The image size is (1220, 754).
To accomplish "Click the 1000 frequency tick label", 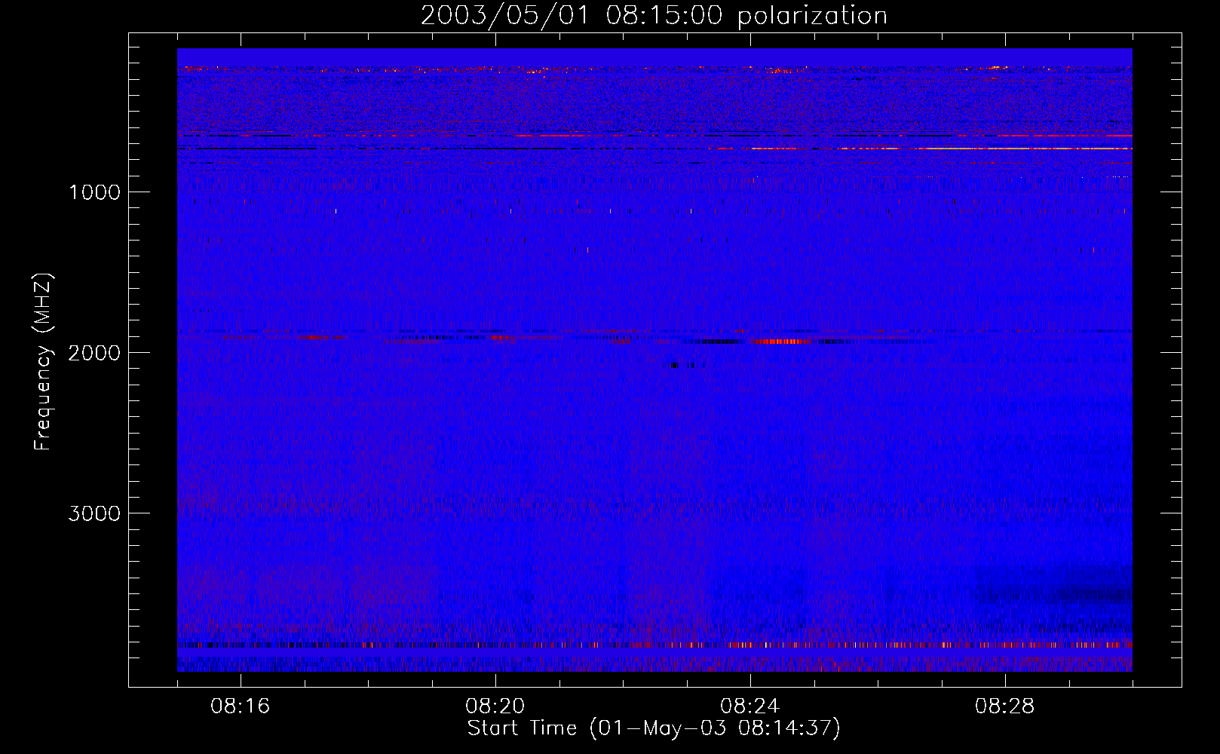I will [x=94, y=192].
